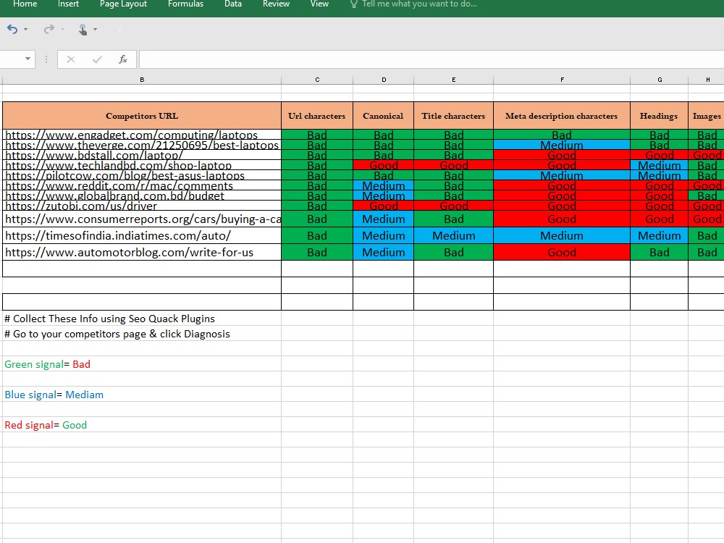Click timesofindia row Title characters Medium cell
Viewport: 724px width, 543px height.
point(454,235)
